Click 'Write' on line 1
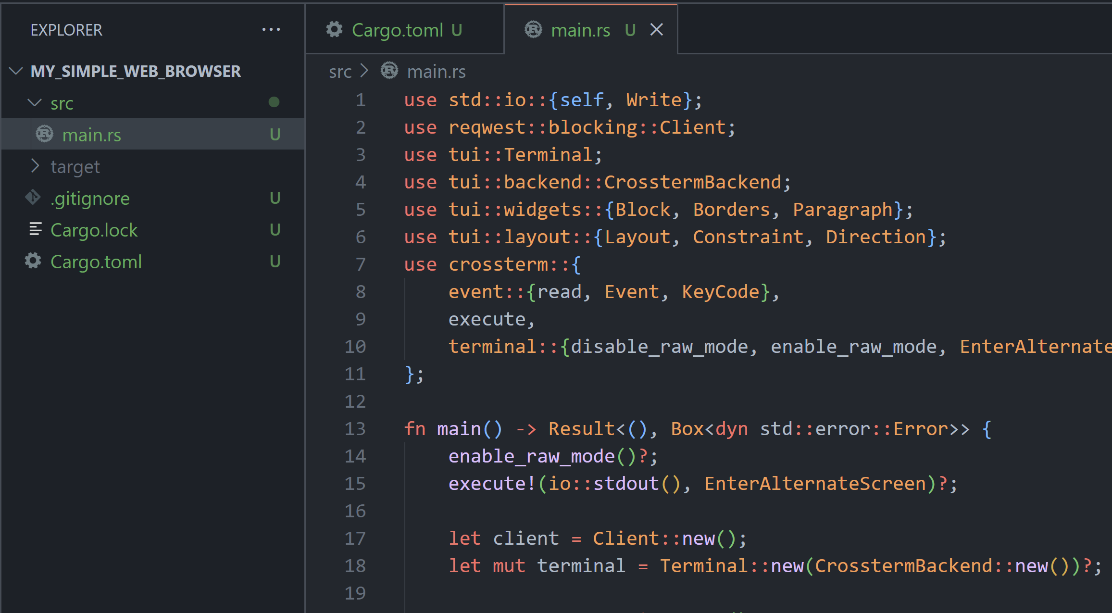 [x=654, y=100]
